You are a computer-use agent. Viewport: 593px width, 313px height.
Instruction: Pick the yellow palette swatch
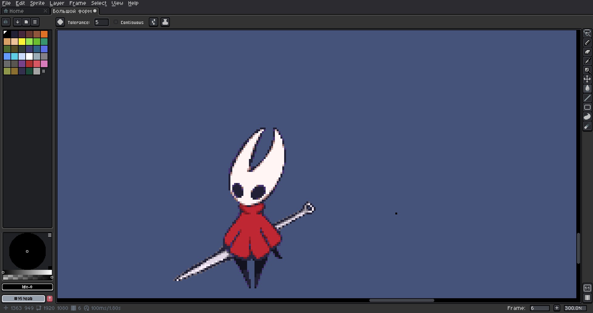pyautogui.click(x=22, y=41)
